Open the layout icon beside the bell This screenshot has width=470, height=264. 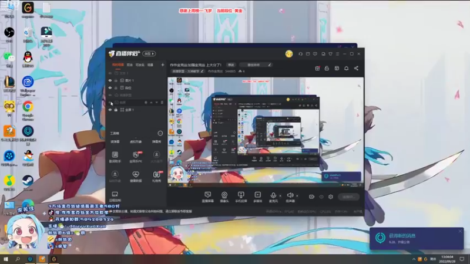point(337,68)
